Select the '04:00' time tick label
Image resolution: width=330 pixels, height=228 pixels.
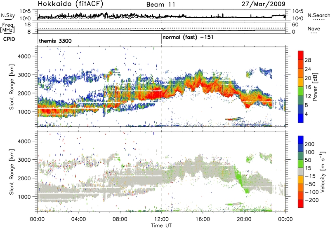point(78,219)
